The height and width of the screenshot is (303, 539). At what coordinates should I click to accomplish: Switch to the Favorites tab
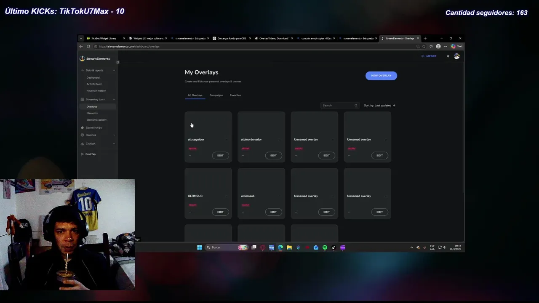(x=235, y=95)
